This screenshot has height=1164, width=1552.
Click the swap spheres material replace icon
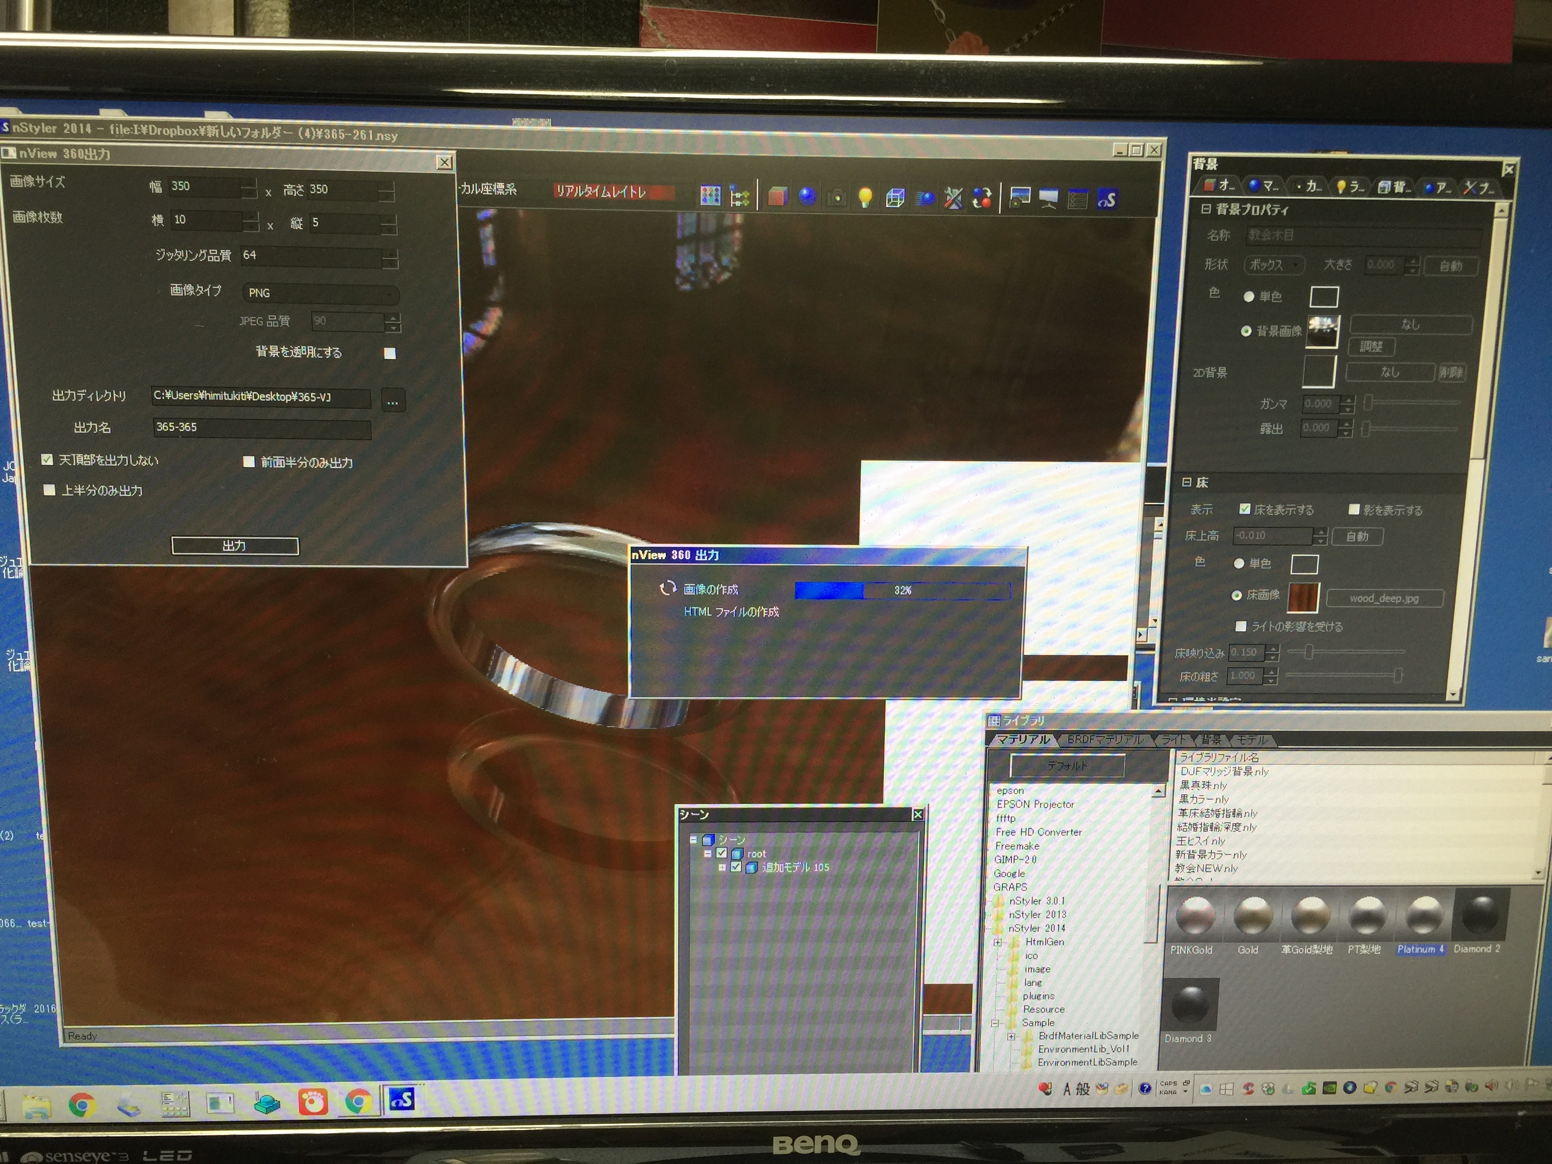coord(982,199)
